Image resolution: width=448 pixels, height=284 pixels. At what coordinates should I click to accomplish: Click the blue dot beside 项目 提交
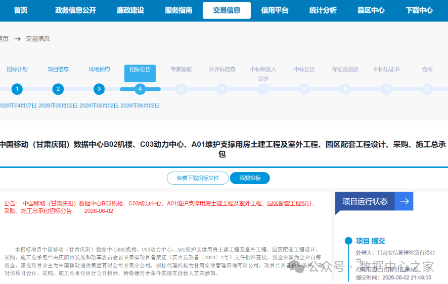coord(348,241)
